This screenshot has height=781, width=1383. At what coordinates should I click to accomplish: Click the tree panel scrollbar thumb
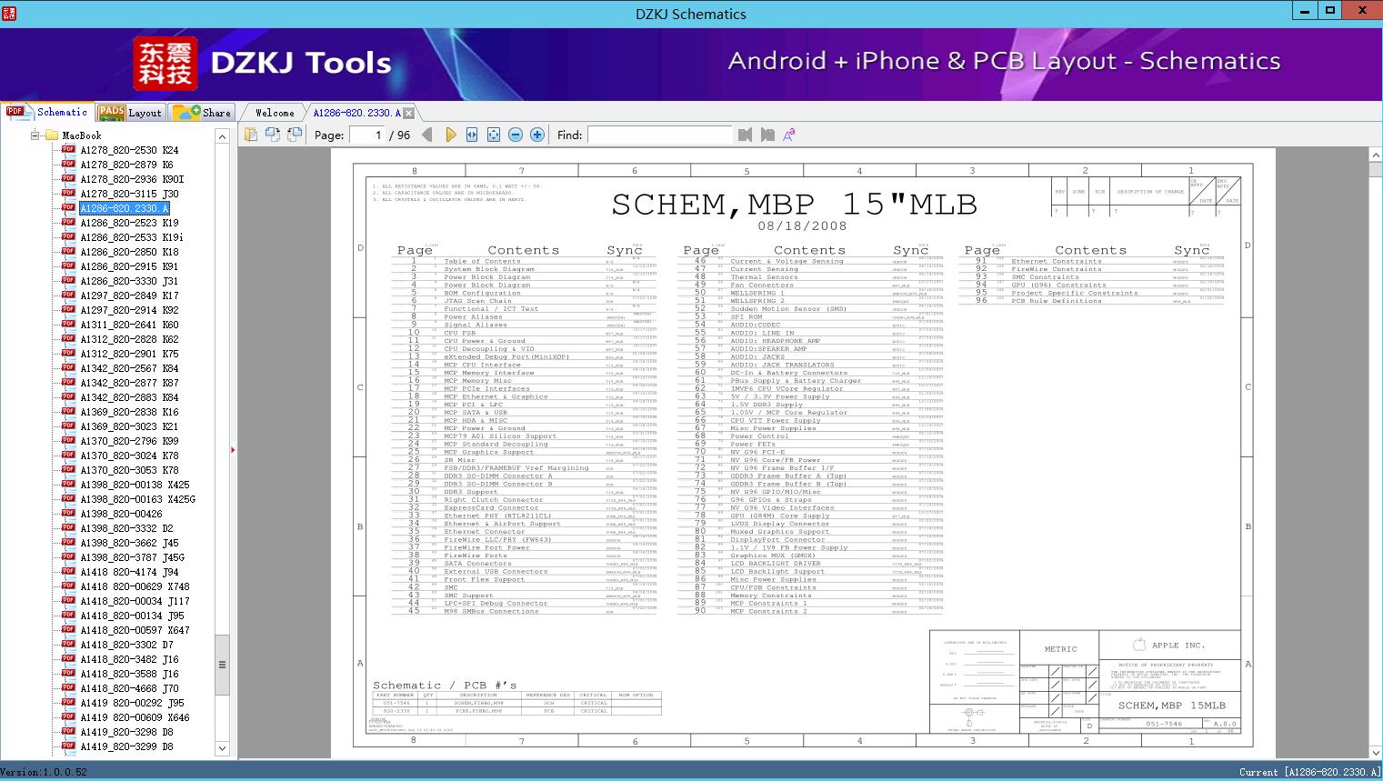[x=222, y=665]
